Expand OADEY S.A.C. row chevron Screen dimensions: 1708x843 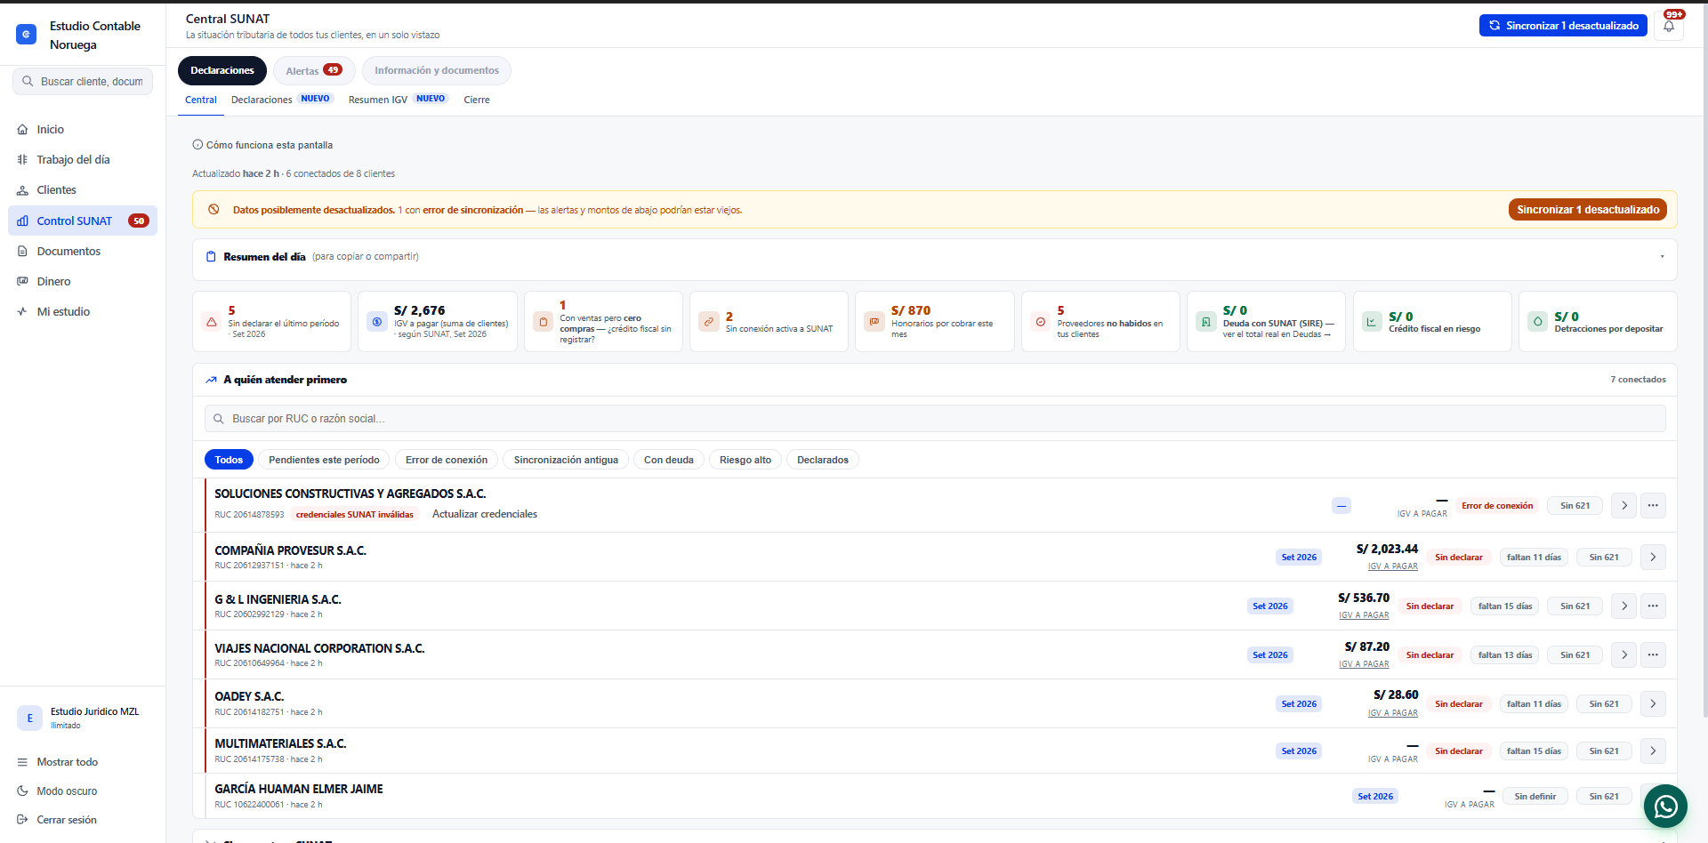point(1653,704)
